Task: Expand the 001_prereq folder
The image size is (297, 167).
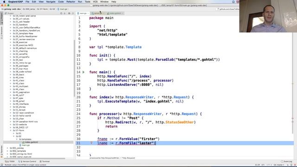Action: click(x=7, y=148)
